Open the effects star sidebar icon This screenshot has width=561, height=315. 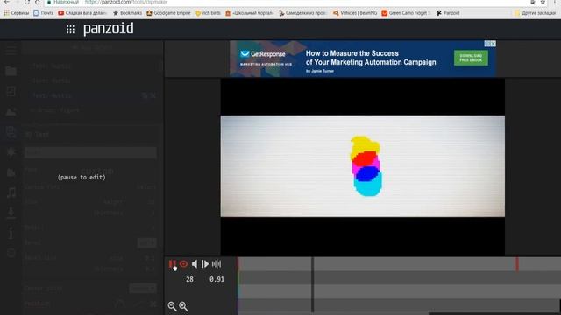[x=11, y=152]
